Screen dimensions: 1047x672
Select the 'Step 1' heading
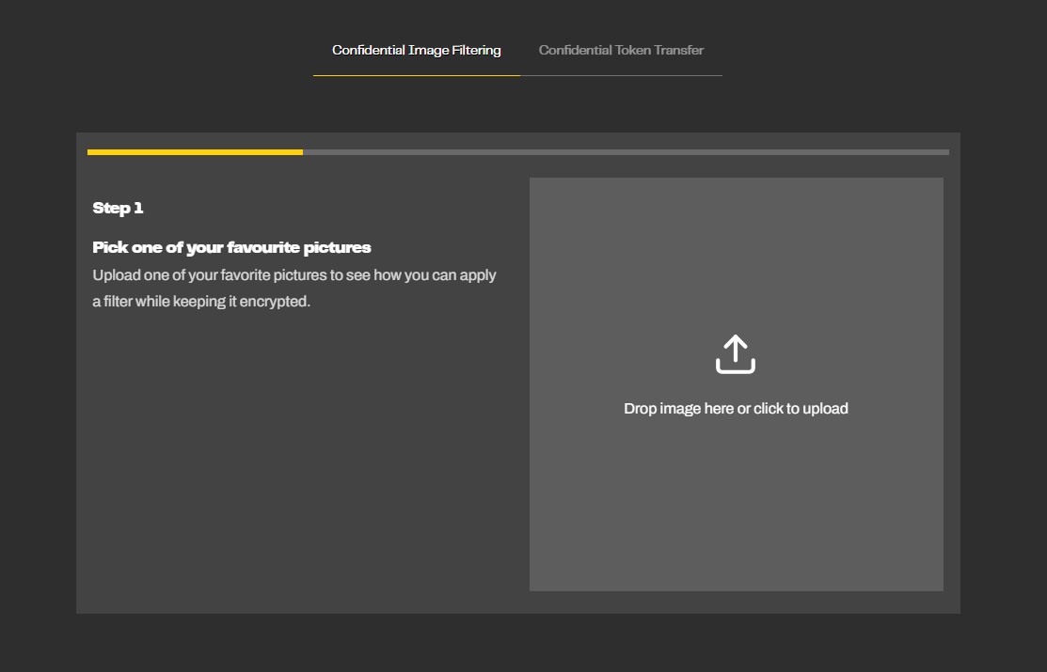coord(119,209)
